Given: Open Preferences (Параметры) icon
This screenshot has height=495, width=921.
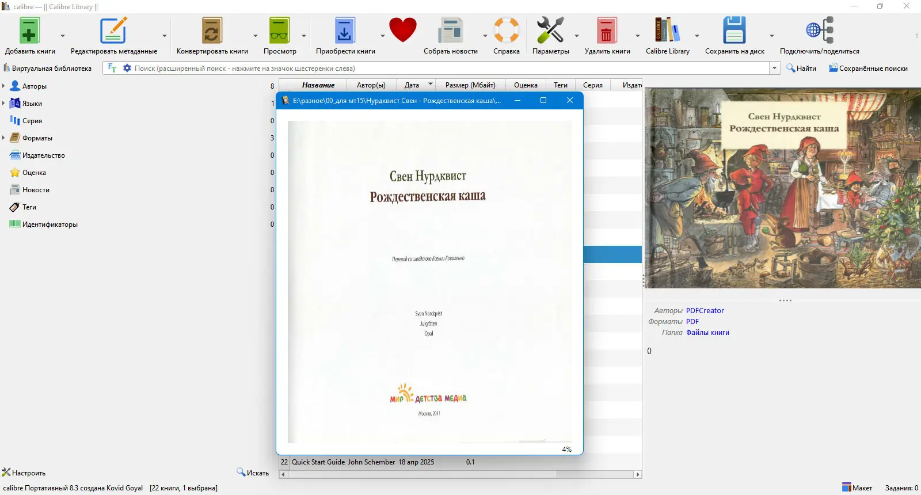Looking at the screenshot, I should (550, 31).
